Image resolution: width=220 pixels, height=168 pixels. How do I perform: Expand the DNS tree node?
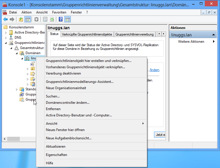tap(6, 38)
